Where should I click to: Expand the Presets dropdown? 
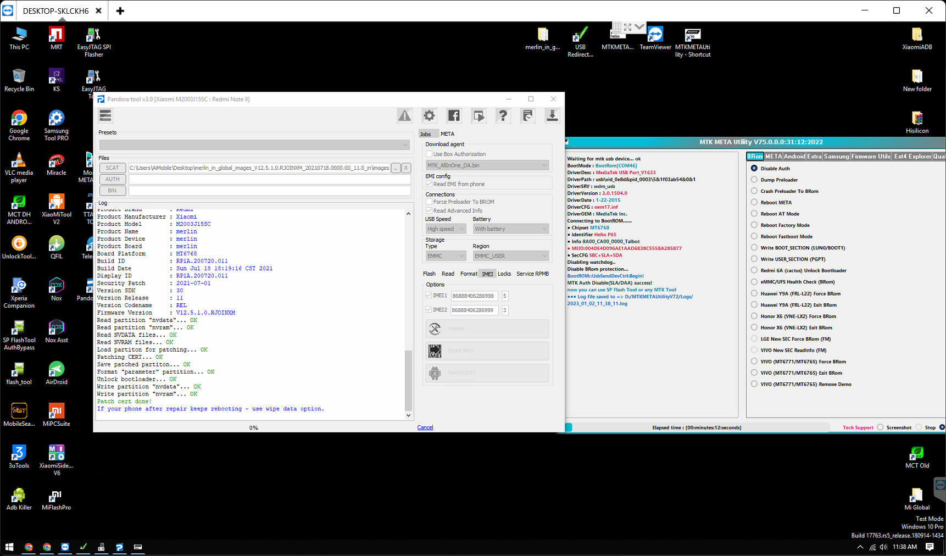pyautogui.click(x=254, y=144)
